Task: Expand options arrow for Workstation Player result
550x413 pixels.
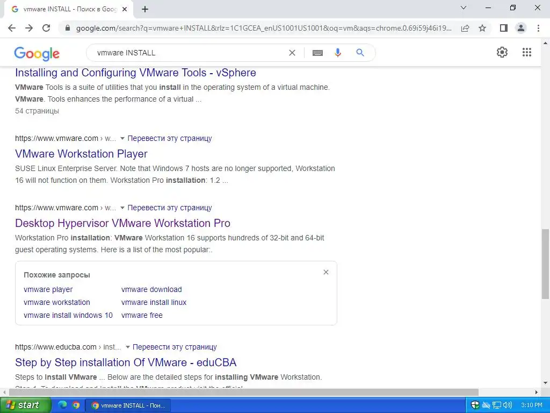Action: (122, 138)
